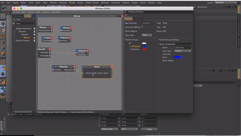The image size is (241, 136).
Task: Switch to the Channels tab in Thinking Particles
Action: coord(138,19)
